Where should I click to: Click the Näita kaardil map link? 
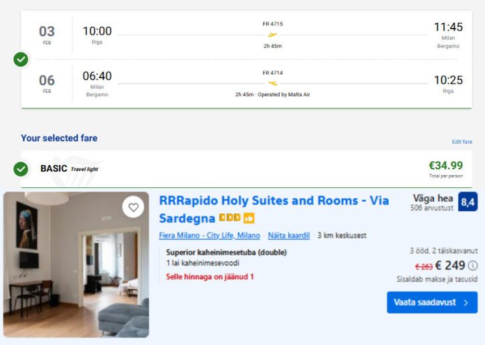click(x=289, y=235)
